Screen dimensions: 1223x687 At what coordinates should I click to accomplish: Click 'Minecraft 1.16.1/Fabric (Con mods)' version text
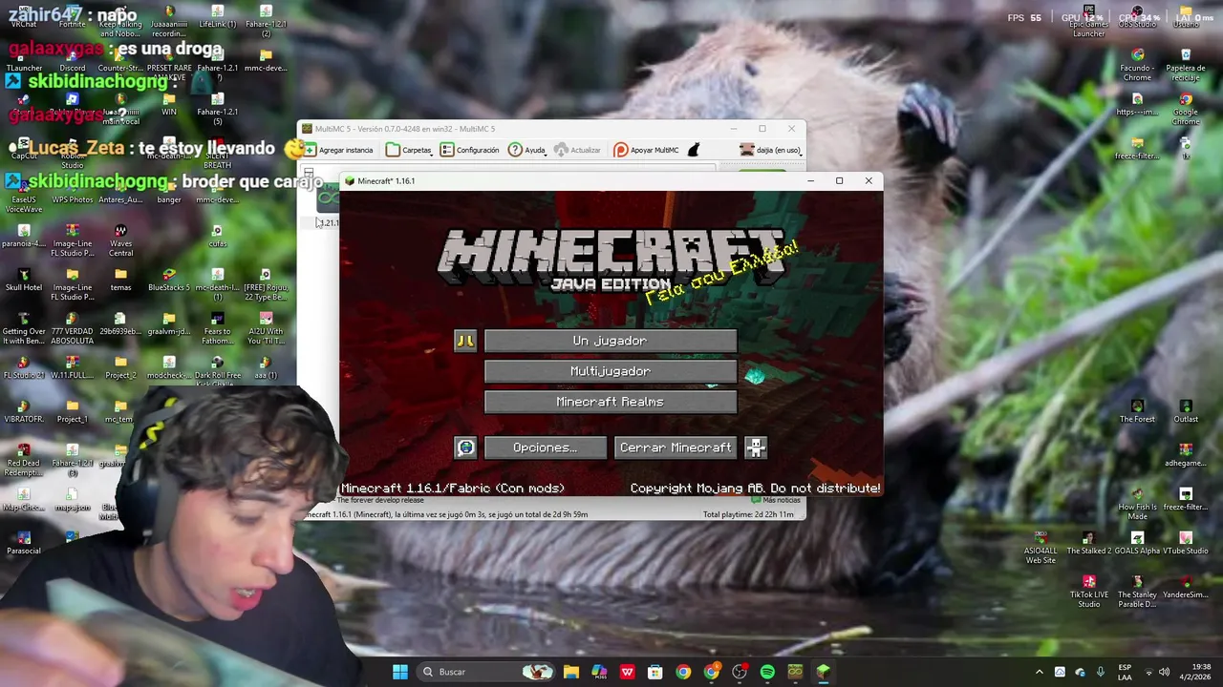click(x=453, y=488)
